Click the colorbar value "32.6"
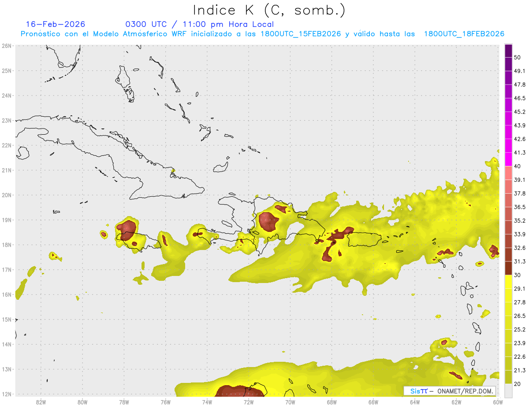Image resolution: width=529 pixels, height=408 pixels. 519,248
